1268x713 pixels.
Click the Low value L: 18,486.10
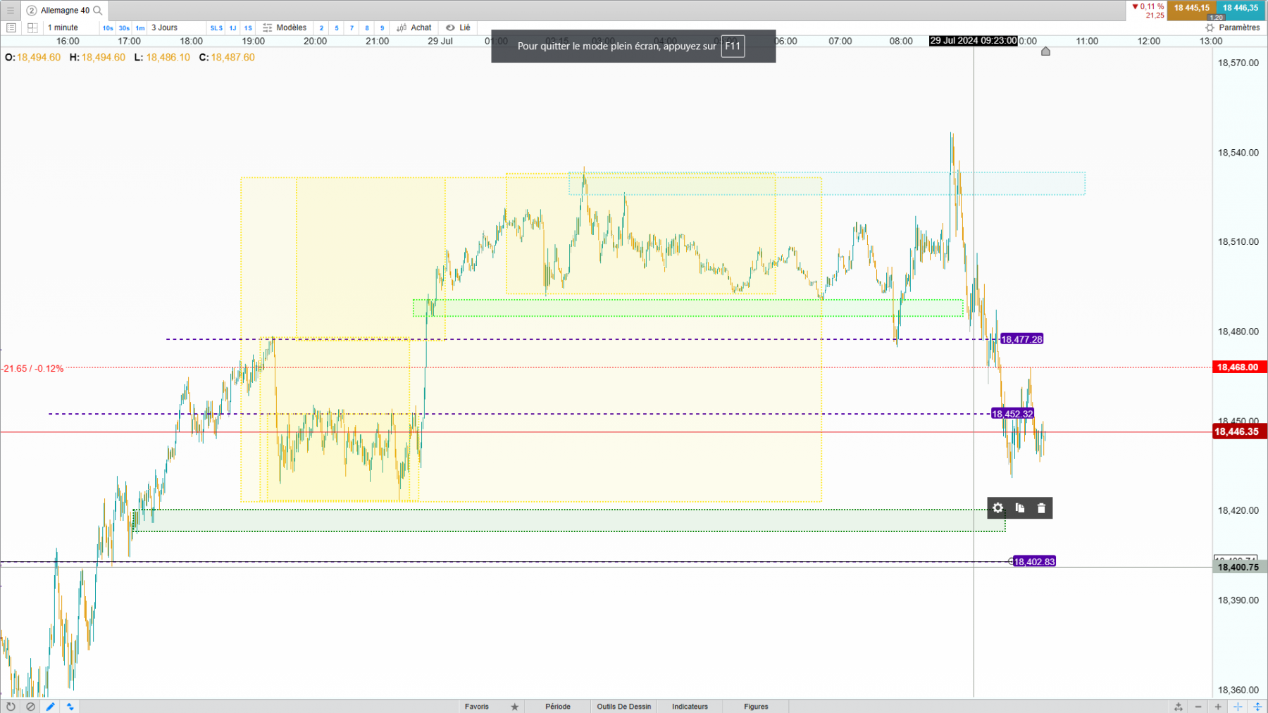[x=162, y=58]
